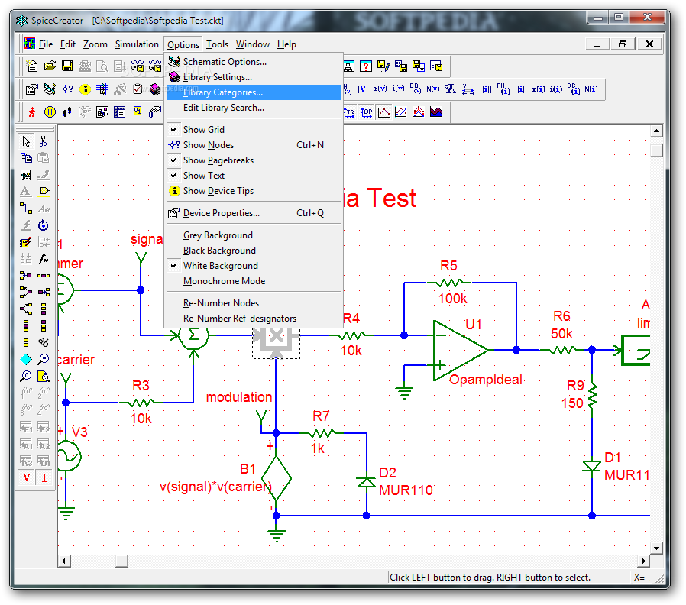
Task: Open the File menu
Action: [46, 44]
